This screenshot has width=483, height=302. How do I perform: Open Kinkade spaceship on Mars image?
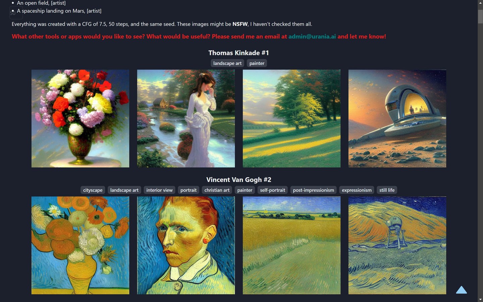(x=397, y=118)
